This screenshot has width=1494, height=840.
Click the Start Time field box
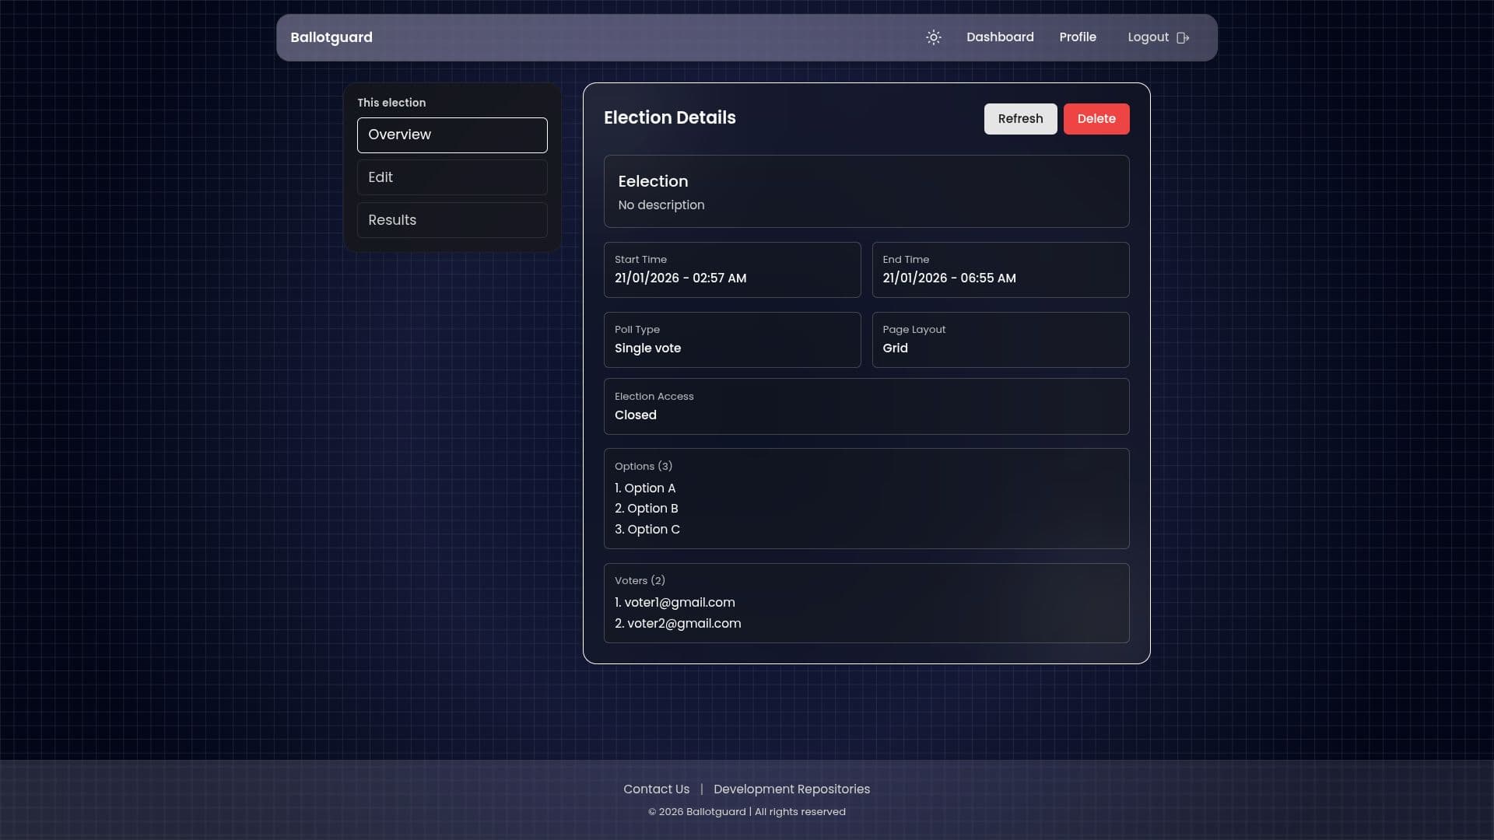pyautogui.click(x=731, y=270)
